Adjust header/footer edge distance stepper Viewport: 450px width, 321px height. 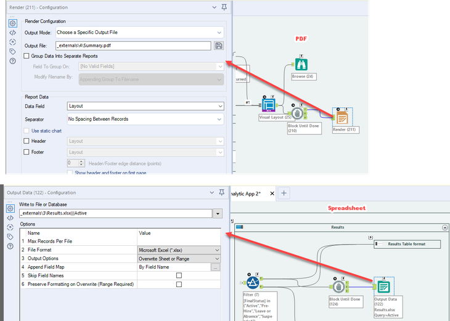coord(81,163)
